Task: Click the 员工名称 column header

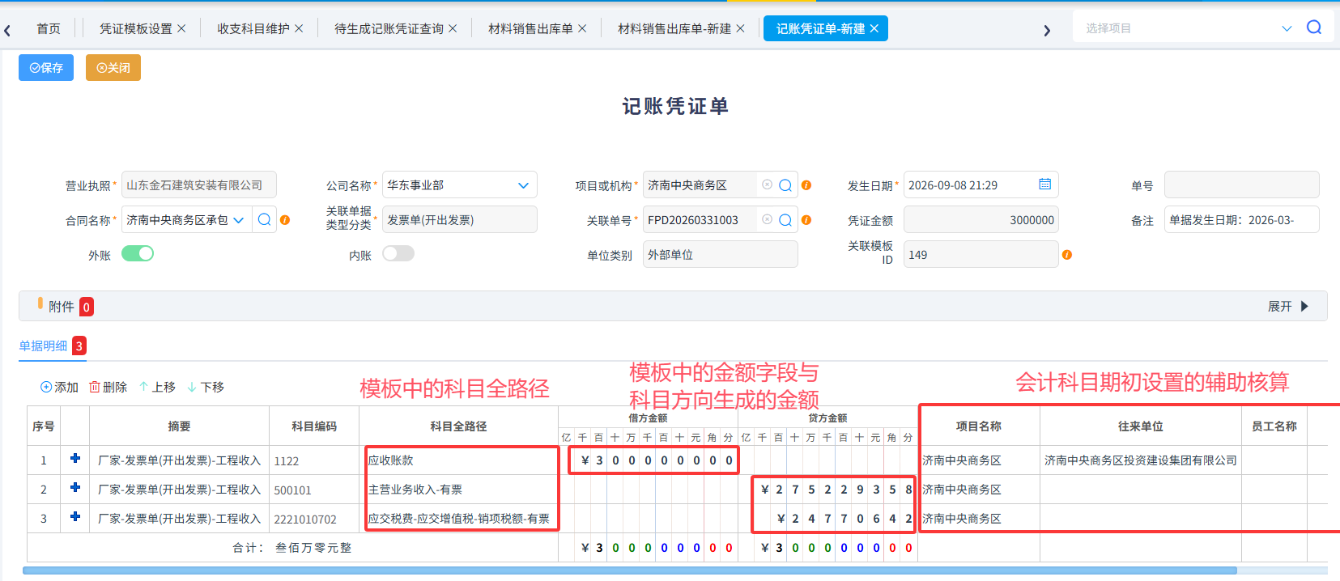Action: coord(1274,426)
